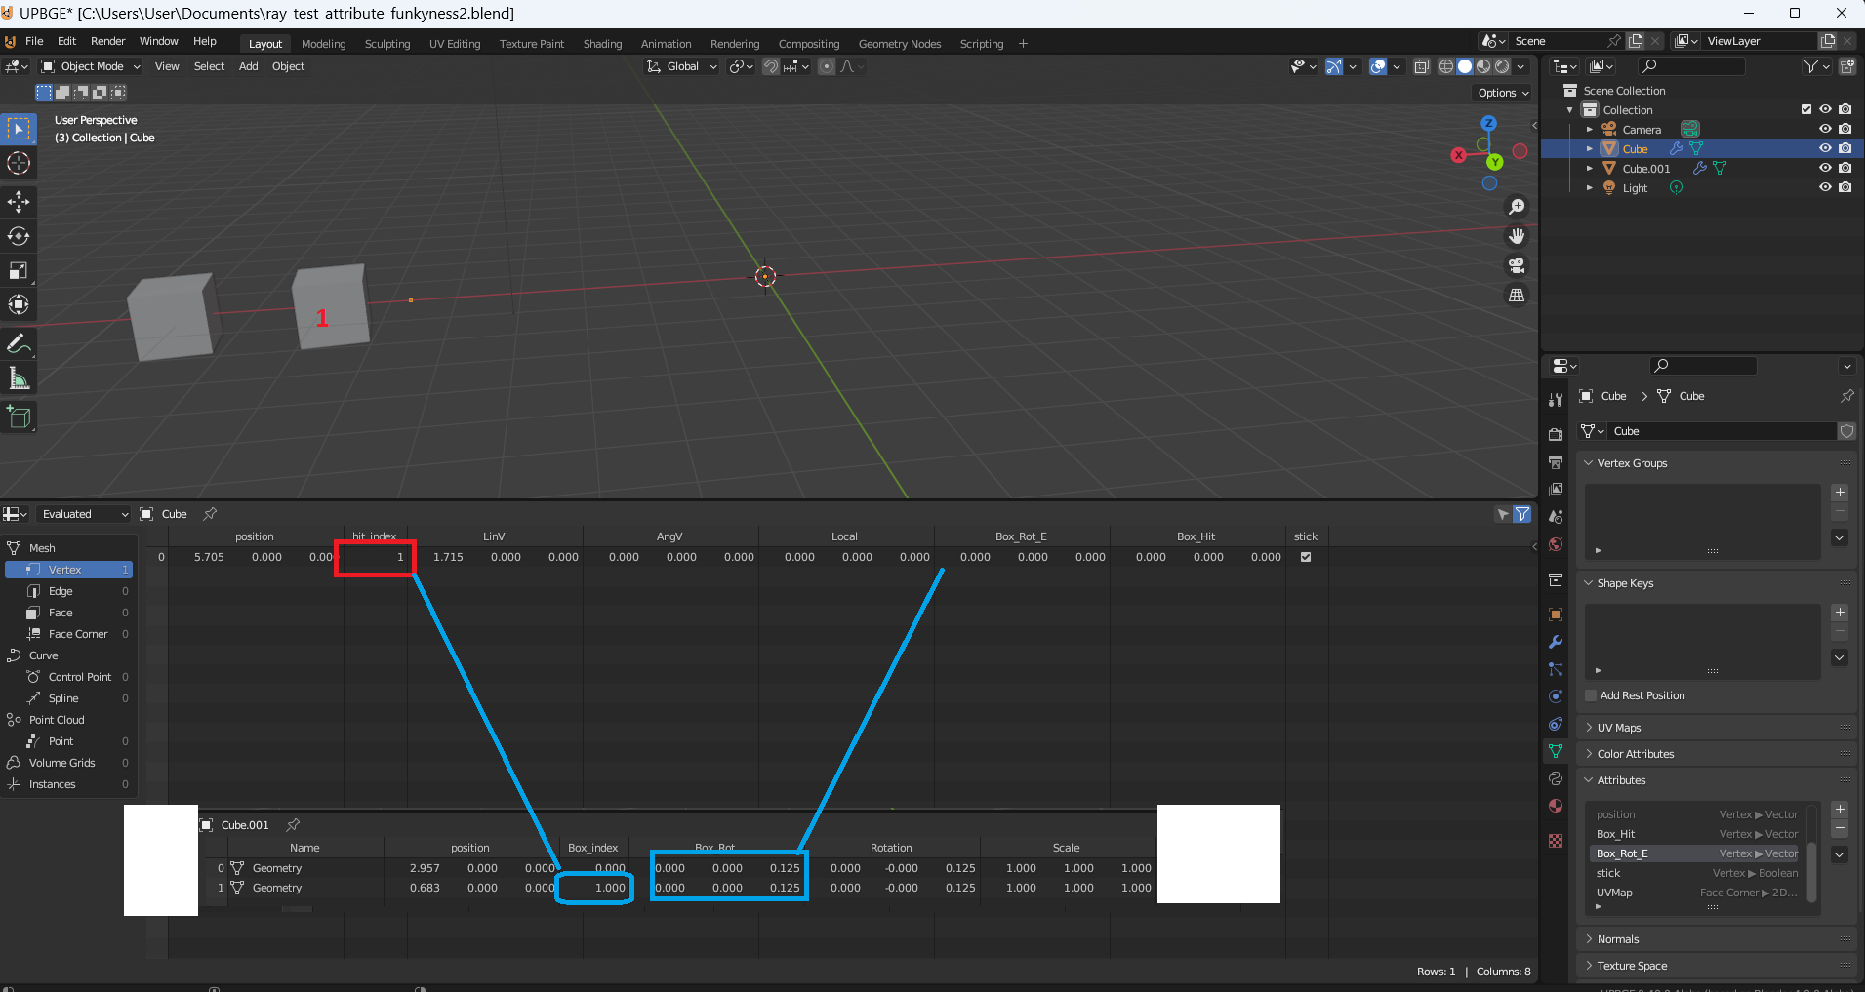This screenshot has width=1865, height=992.
Task: Select the Annotate tool
Action: coord(19,343)
